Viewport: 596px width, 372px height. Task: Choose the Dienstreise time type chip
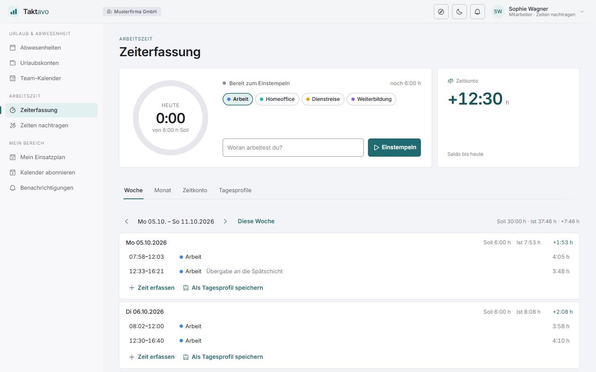click(323, 99)
